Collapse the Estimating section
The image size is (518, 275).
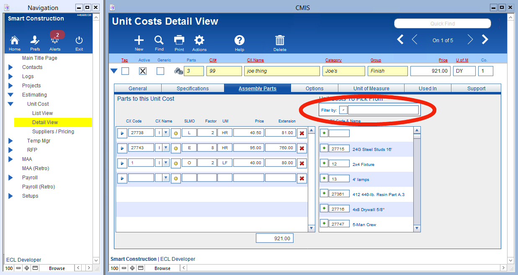tap(10, 95)
